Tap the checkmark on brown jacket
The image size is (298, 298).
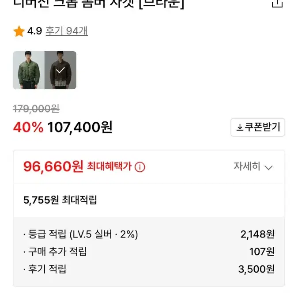pyautogui.click(x=60, y=70)
